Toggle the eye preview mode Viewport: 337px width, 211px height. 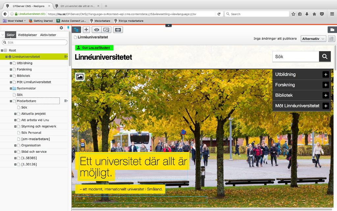tap(96, 30)
